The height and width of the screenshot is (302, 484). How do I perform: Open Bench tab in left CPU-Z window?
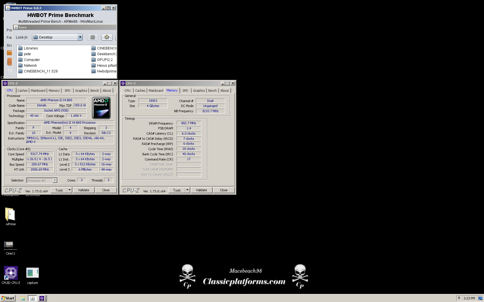pyautogui.click(x=95, y=91)
